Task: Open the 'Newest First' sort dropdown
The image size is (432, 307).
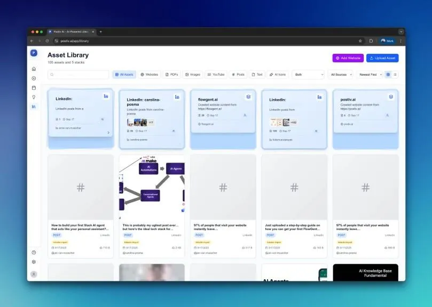Action: 370,75
